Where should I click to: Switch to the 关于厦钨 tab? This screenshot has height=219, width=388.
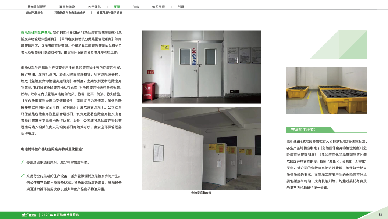[94, 7]
